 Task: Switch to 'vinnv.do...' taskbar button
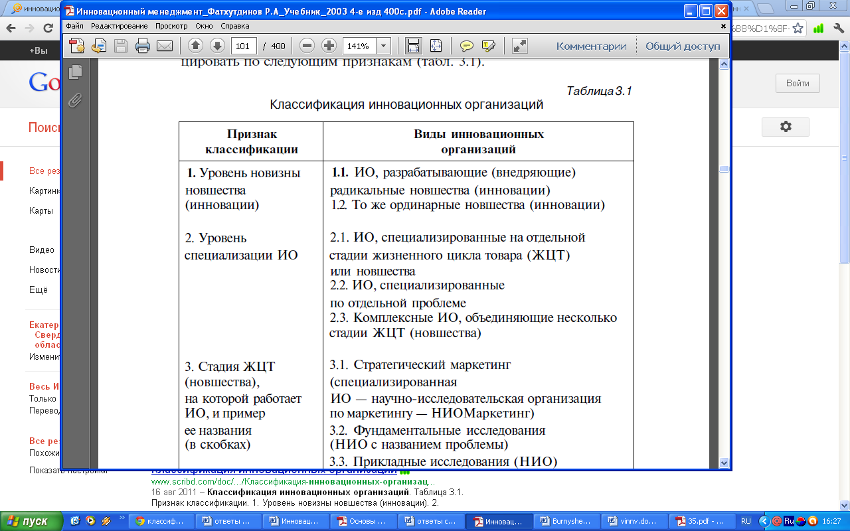[634, 521]
